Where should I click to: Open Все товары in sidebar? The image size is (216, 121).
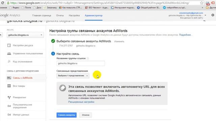[19, 86]
